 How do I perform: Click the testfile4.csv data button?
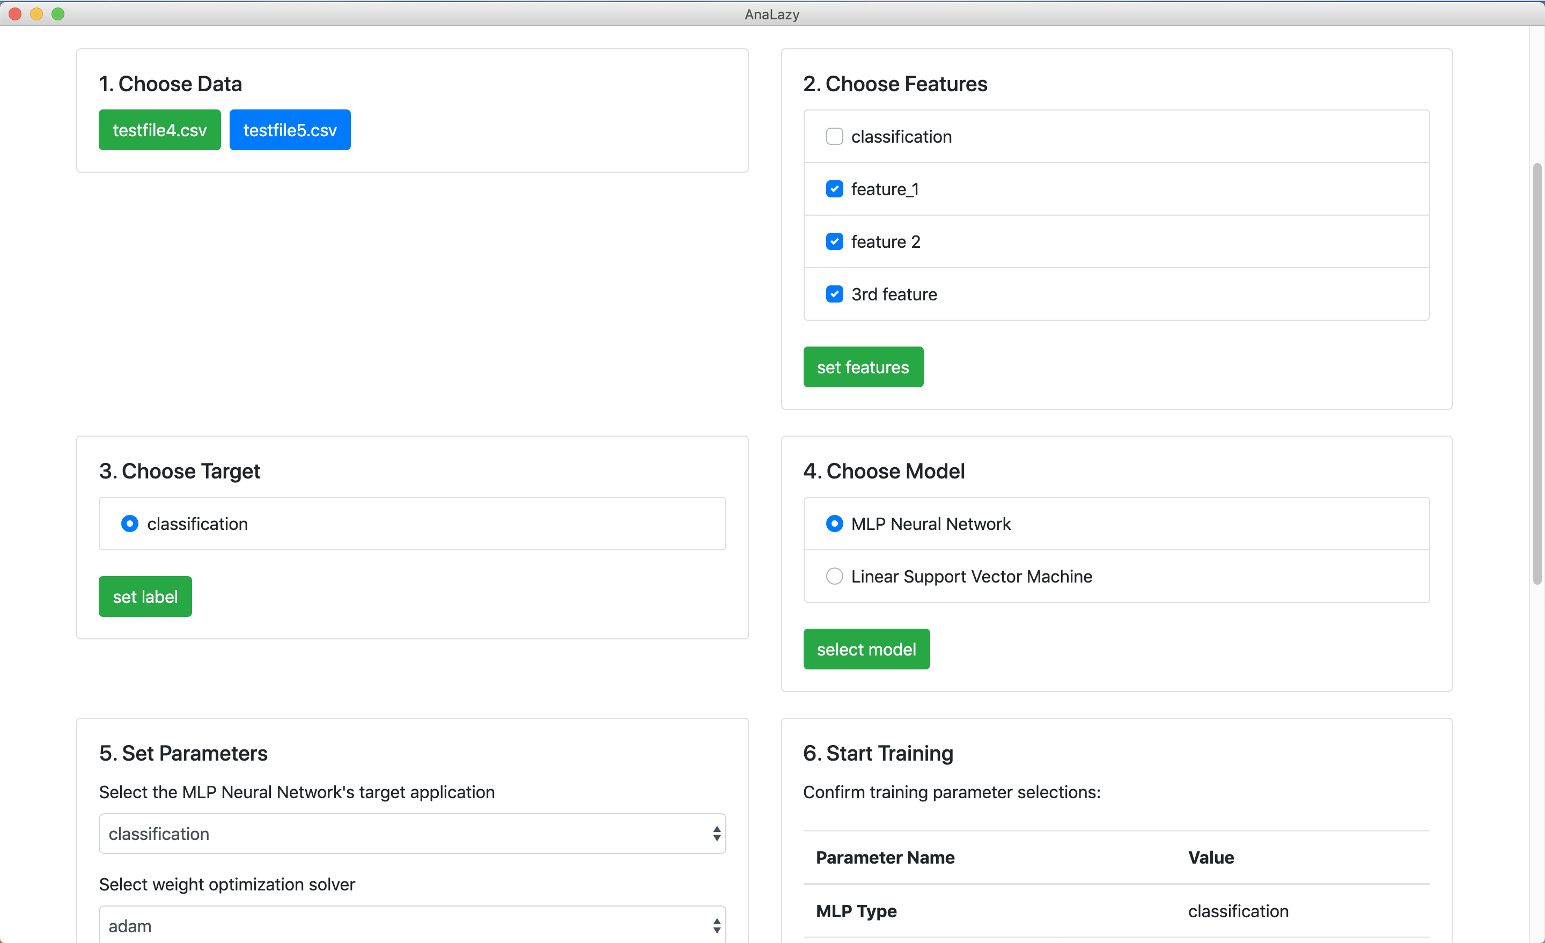coord(159,130)
